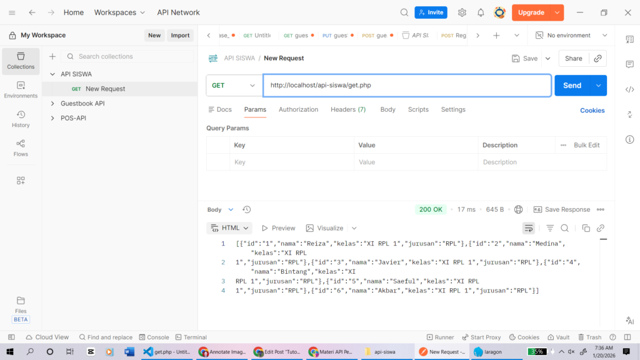The width and height of the screenshot is (640, 360).
Task: Click the Send button
Action: pyautogui.click(x=572, y=86)
